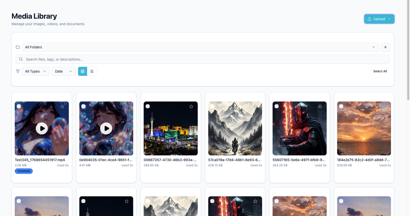Star the second-row dark tower image

coord(127,201)
